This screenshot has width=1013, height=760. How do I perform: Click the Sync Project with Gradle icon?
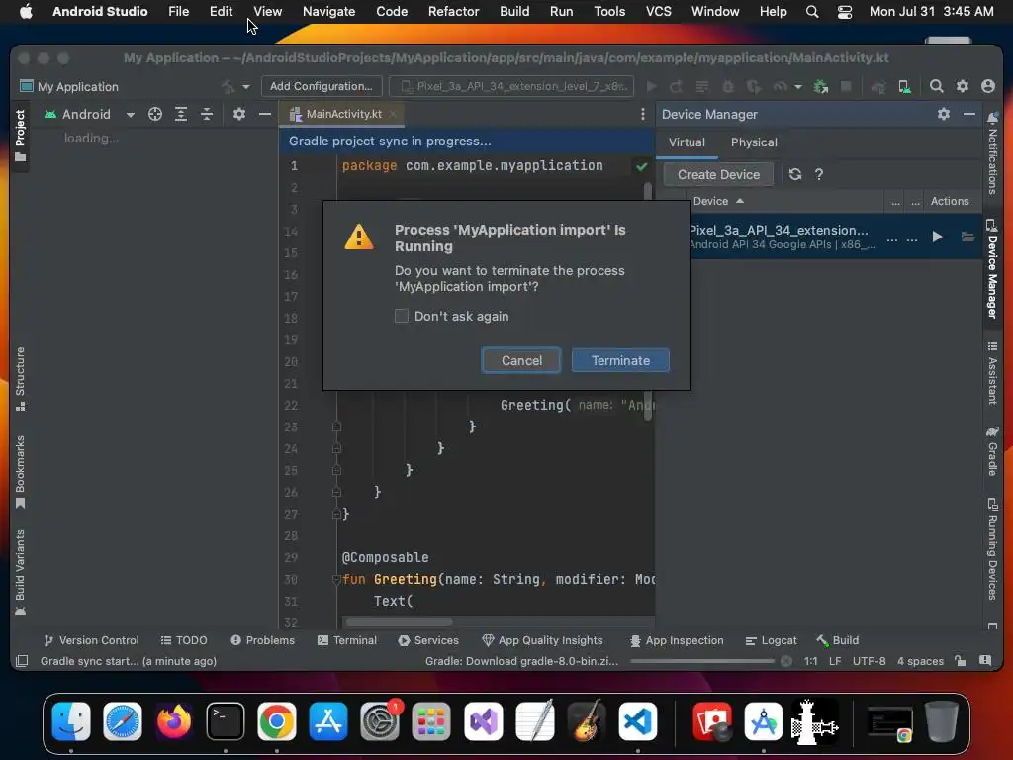(878, 87)
